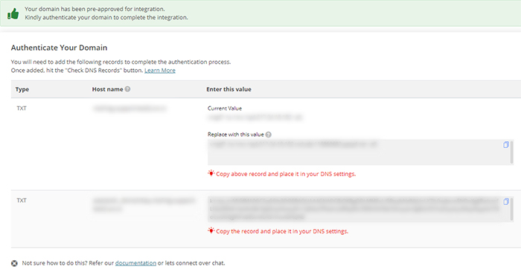Click the 'Enter this value' column header
Screen dimensions: 521x278
pos(228,89)
